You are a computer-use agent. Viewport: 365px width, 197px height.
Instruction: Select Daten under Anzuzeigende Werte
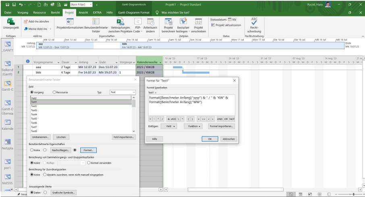coord(32,192)
